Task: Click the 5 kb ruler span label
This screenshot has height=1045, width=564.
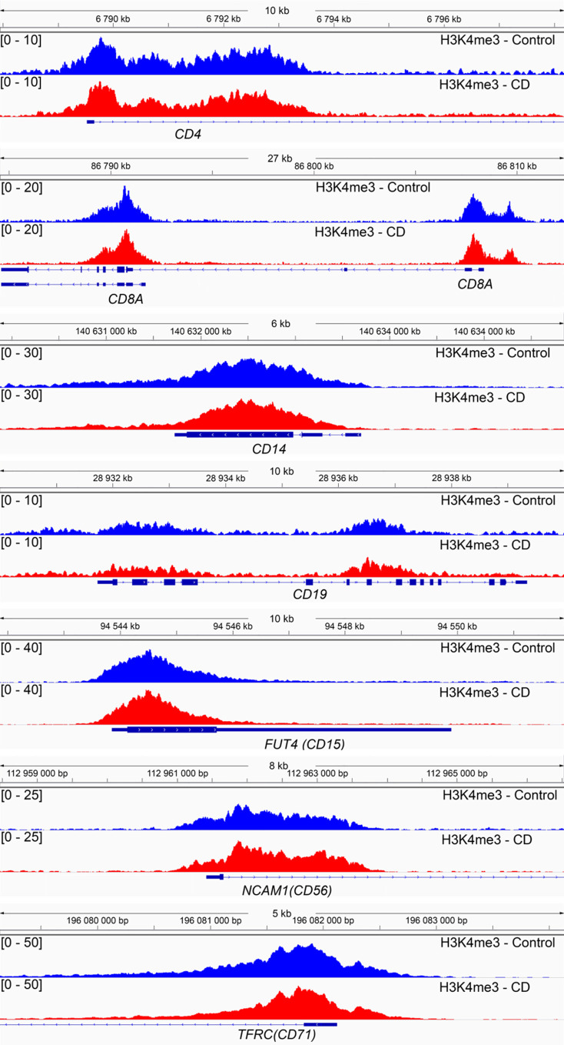Action: 281,913
